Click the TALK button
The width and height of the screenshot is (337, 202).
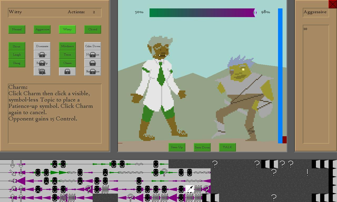[x=227, y=147]
